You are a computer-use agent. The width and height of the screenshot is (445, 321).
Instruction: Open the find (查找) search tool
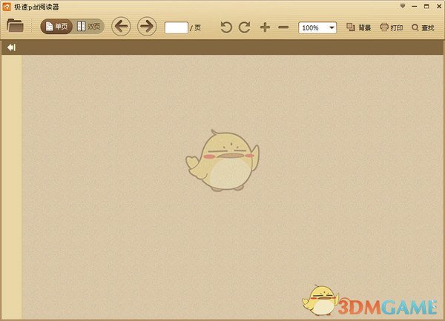423,27
